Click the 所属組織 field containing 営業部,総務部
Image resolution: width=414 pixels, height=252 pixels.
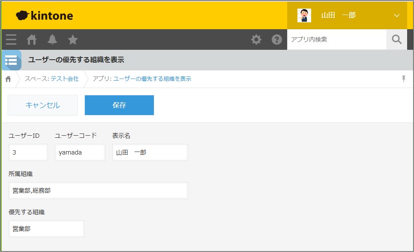(98, 191)
